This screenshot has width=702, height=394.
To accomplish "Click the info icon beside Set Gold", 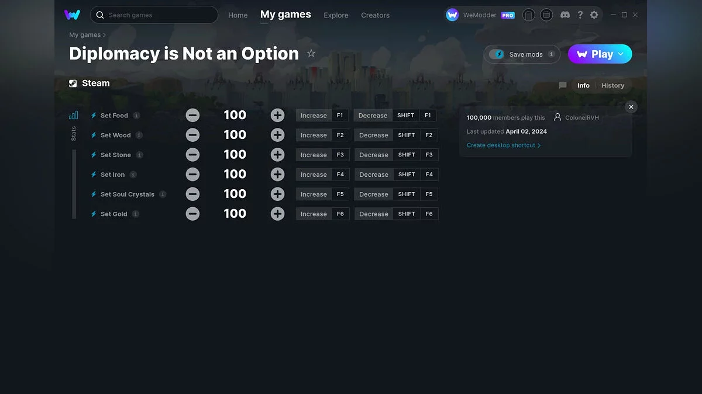I will [x=136, y=214].
